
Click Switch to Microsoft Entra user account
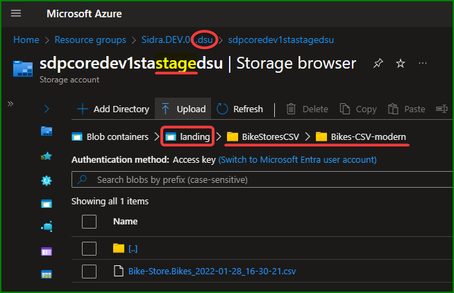(297, 159)
